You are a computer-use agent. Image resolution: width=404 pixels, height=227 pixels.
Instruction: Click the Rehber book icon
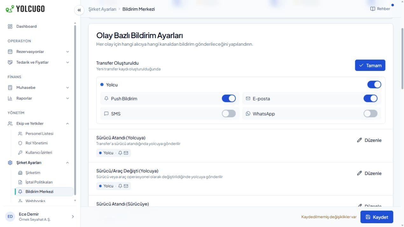pos(373,9)
